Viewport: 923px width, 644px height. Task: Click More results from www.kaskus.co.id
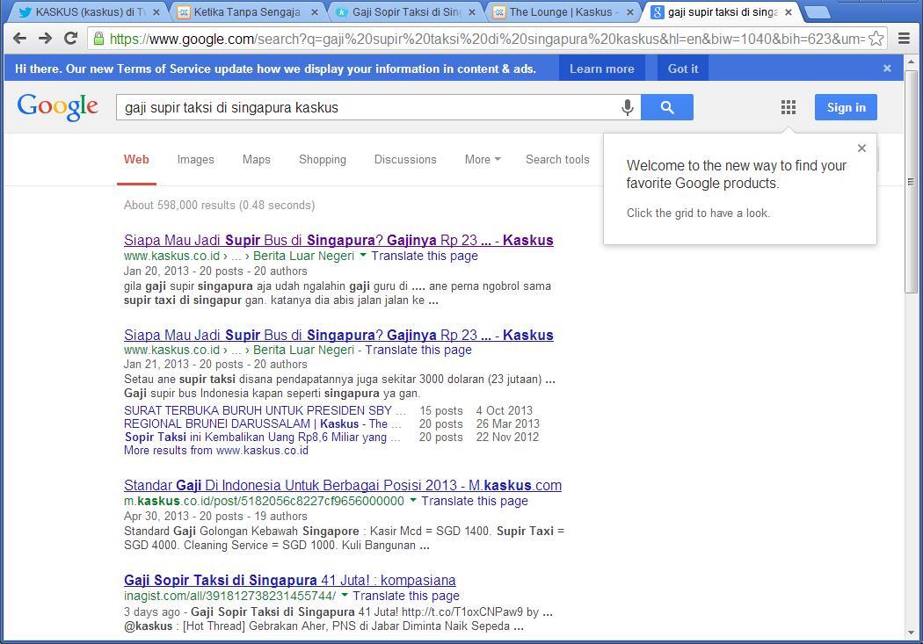pyautogui.click(x=216, y=451)
